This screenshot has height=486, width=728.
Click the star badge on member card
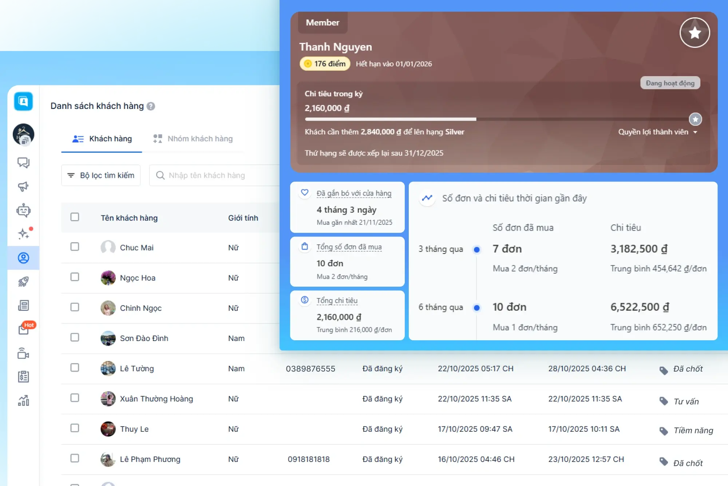pyautogui.click(x=695, y=33)
